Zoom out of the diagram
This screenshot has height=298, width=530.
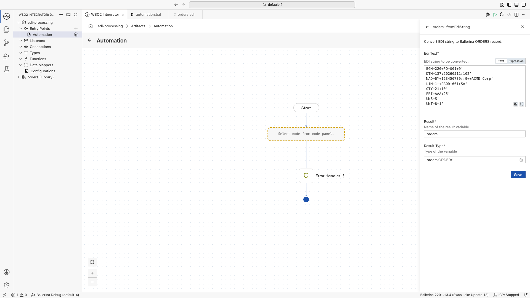coord(92,282)
